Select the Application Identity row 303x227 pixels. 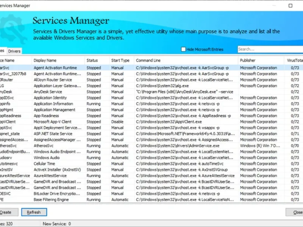click(151, 98)
